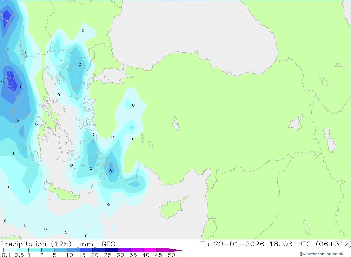Click the 1–2 mm legend color swatch
The image size is (351, 257).
(35, 250)
